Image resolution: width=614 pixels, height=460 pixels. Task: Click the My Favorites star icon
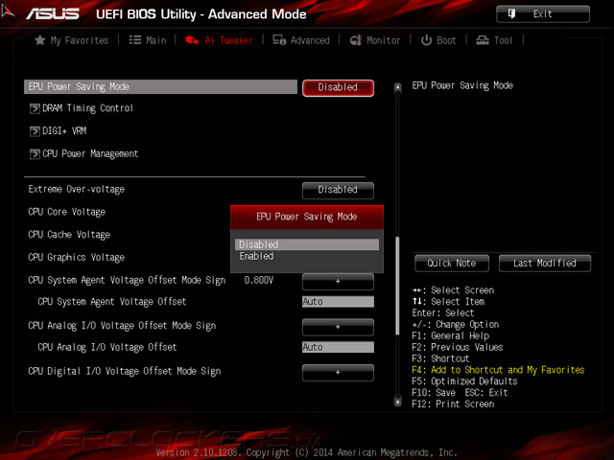click(40, 40)
